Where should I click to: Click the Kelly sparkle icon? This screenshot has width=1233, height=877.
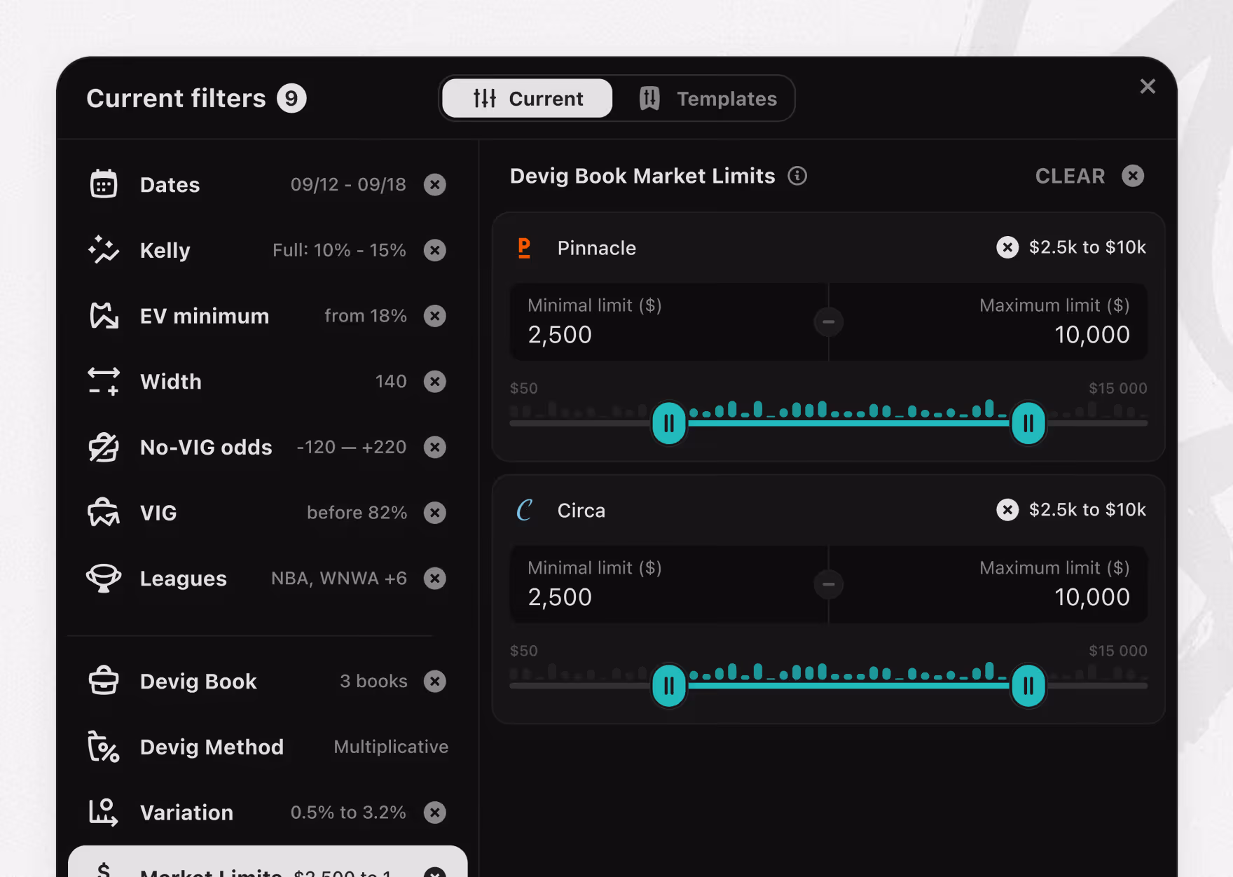104,250
